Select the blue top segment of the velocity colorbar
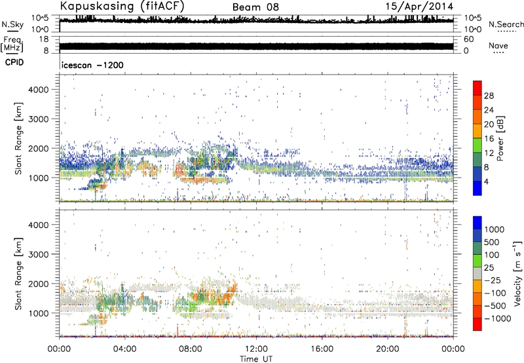Viewport: 524px width, 363px height. [477, 223]
